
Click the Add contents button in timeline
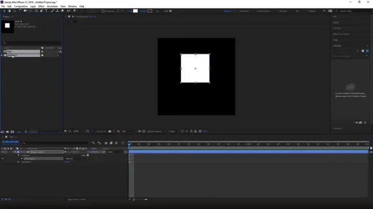pos(88,155)
